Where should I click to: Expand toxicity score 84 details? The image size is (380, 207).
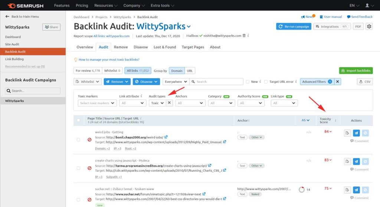328,132
